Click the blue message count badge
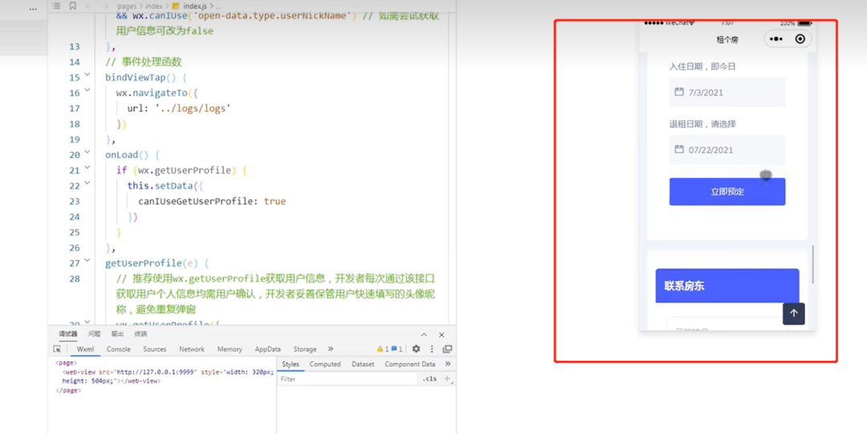Image resolution: width=867 pixels, height=434 pixels. coord(397,349)
